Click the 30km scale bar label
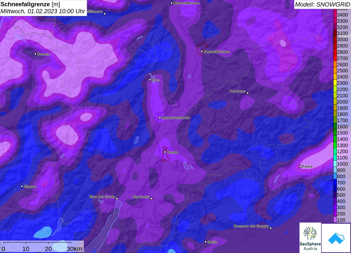The height and width of the screenshot is (253, 351). tap(74, 249)
